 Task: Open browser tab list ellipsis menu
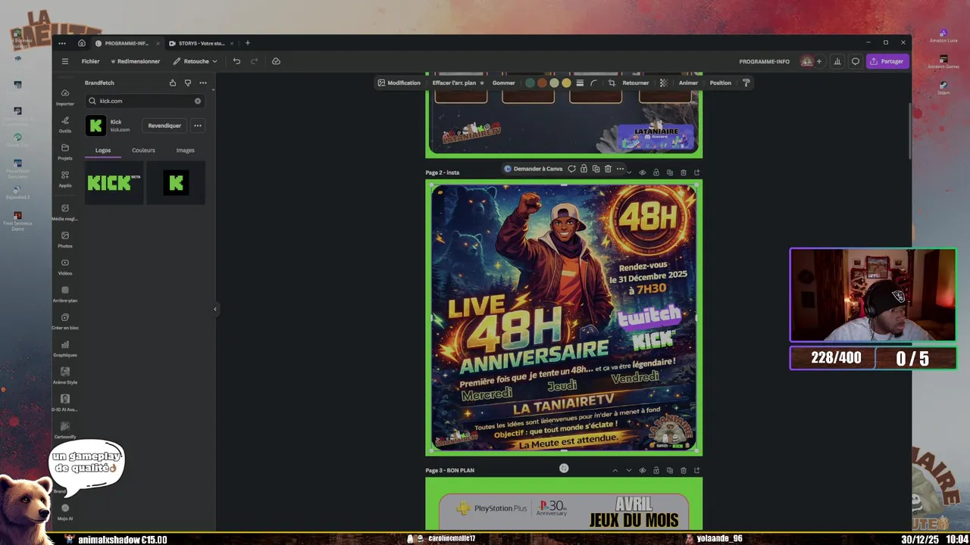(x=62, y=43)
